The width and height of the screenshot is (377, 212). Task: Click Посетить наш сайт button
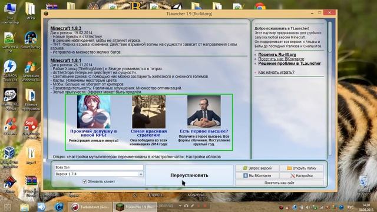coord(279,183)
